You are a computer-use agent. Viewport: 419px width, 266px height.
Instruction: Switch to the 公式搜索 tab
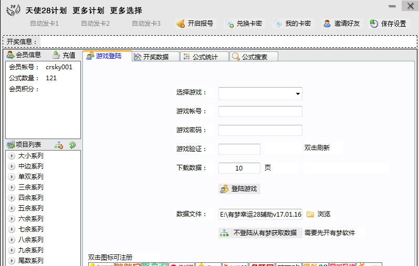254,57
